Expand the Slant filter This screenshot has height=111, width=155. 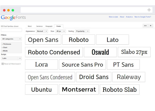click(6, 47)
